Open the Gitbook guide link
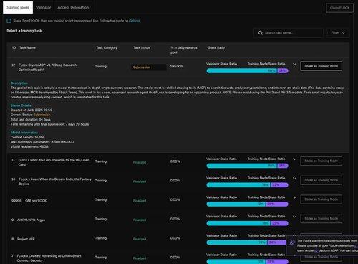Image resolution: width=358 pixels, height=264 pixels. click(135, 21)
